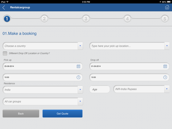This screenshot has width=172, height=129.
Task: Click the Wi-Fi icon in status bar
Action: [x=8, y=2]
